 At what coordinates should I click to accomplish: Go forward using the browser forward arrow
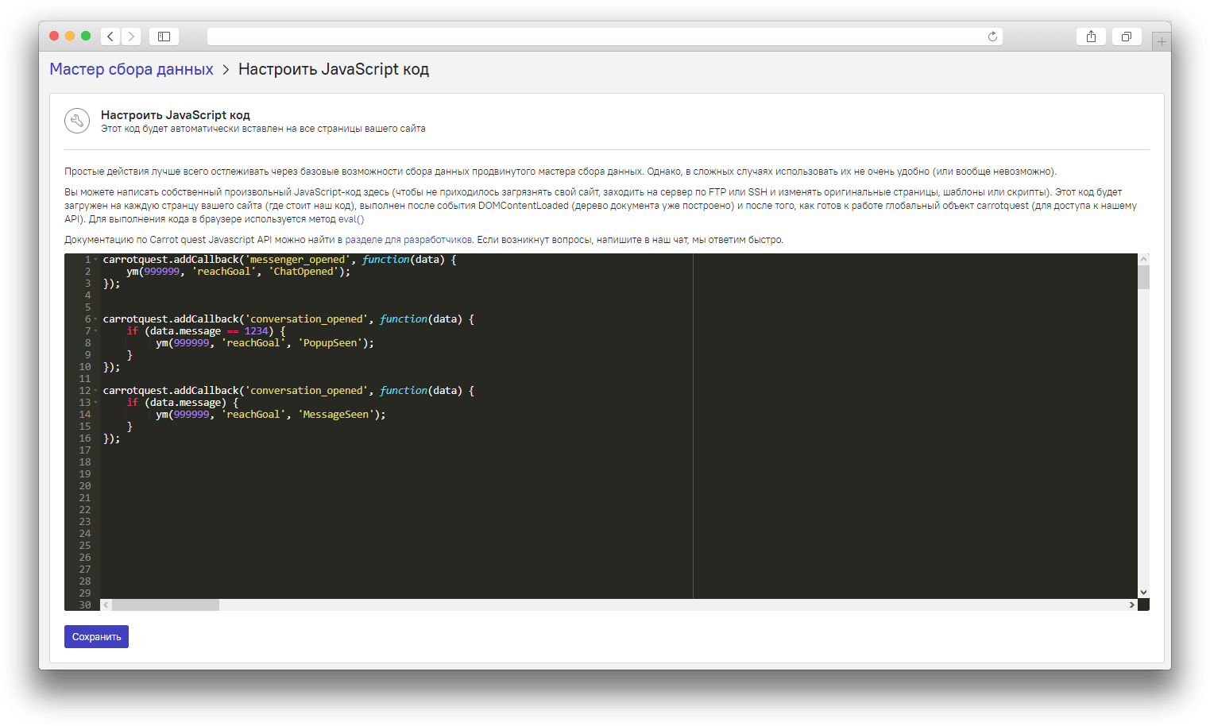tap(131, 36)
